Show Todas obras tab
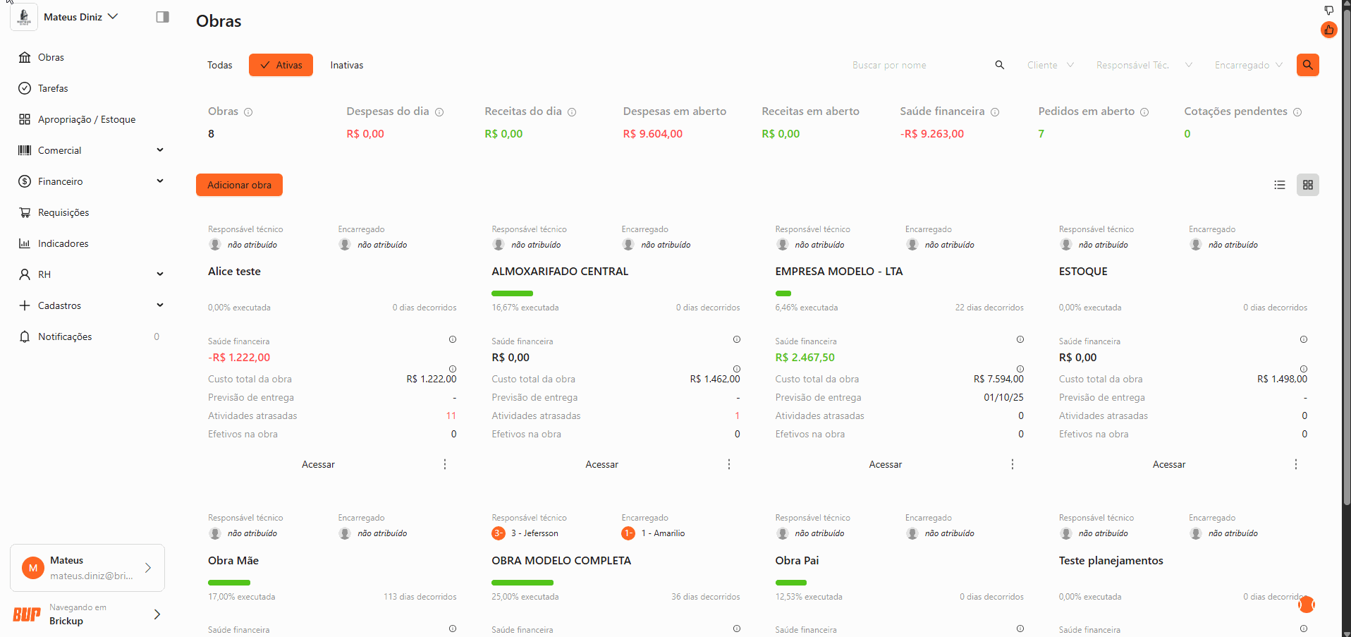 pyautogui.click(x=220, y=65)
